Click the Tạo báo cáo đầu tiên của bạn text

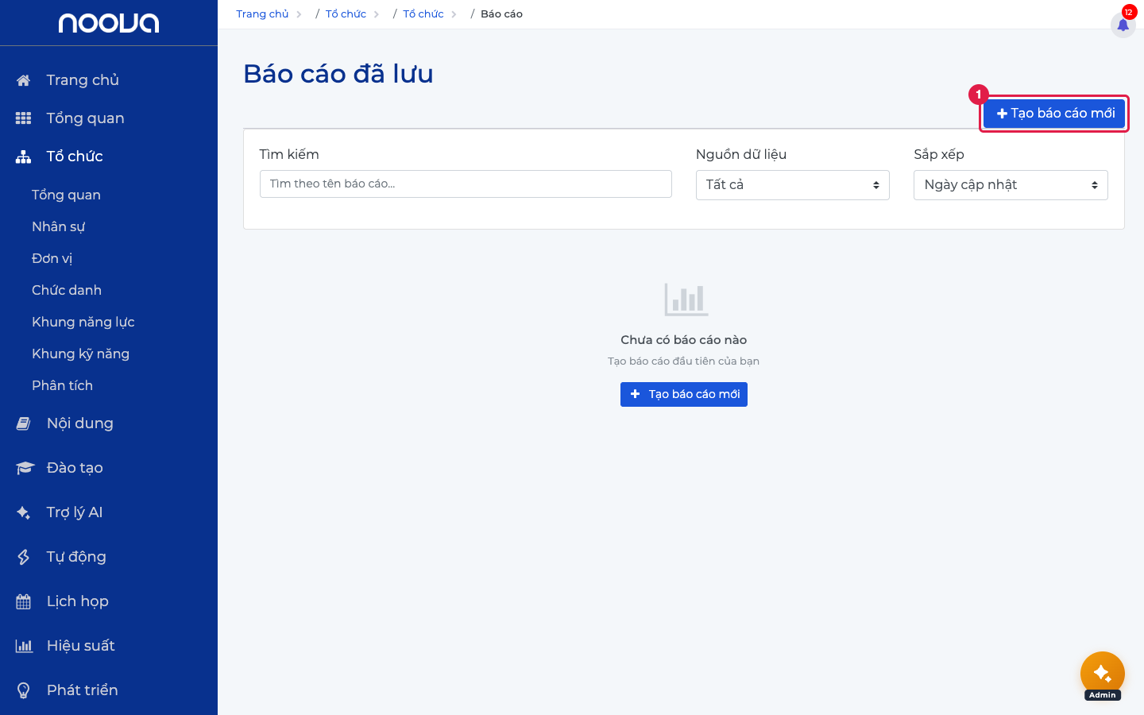684,361
